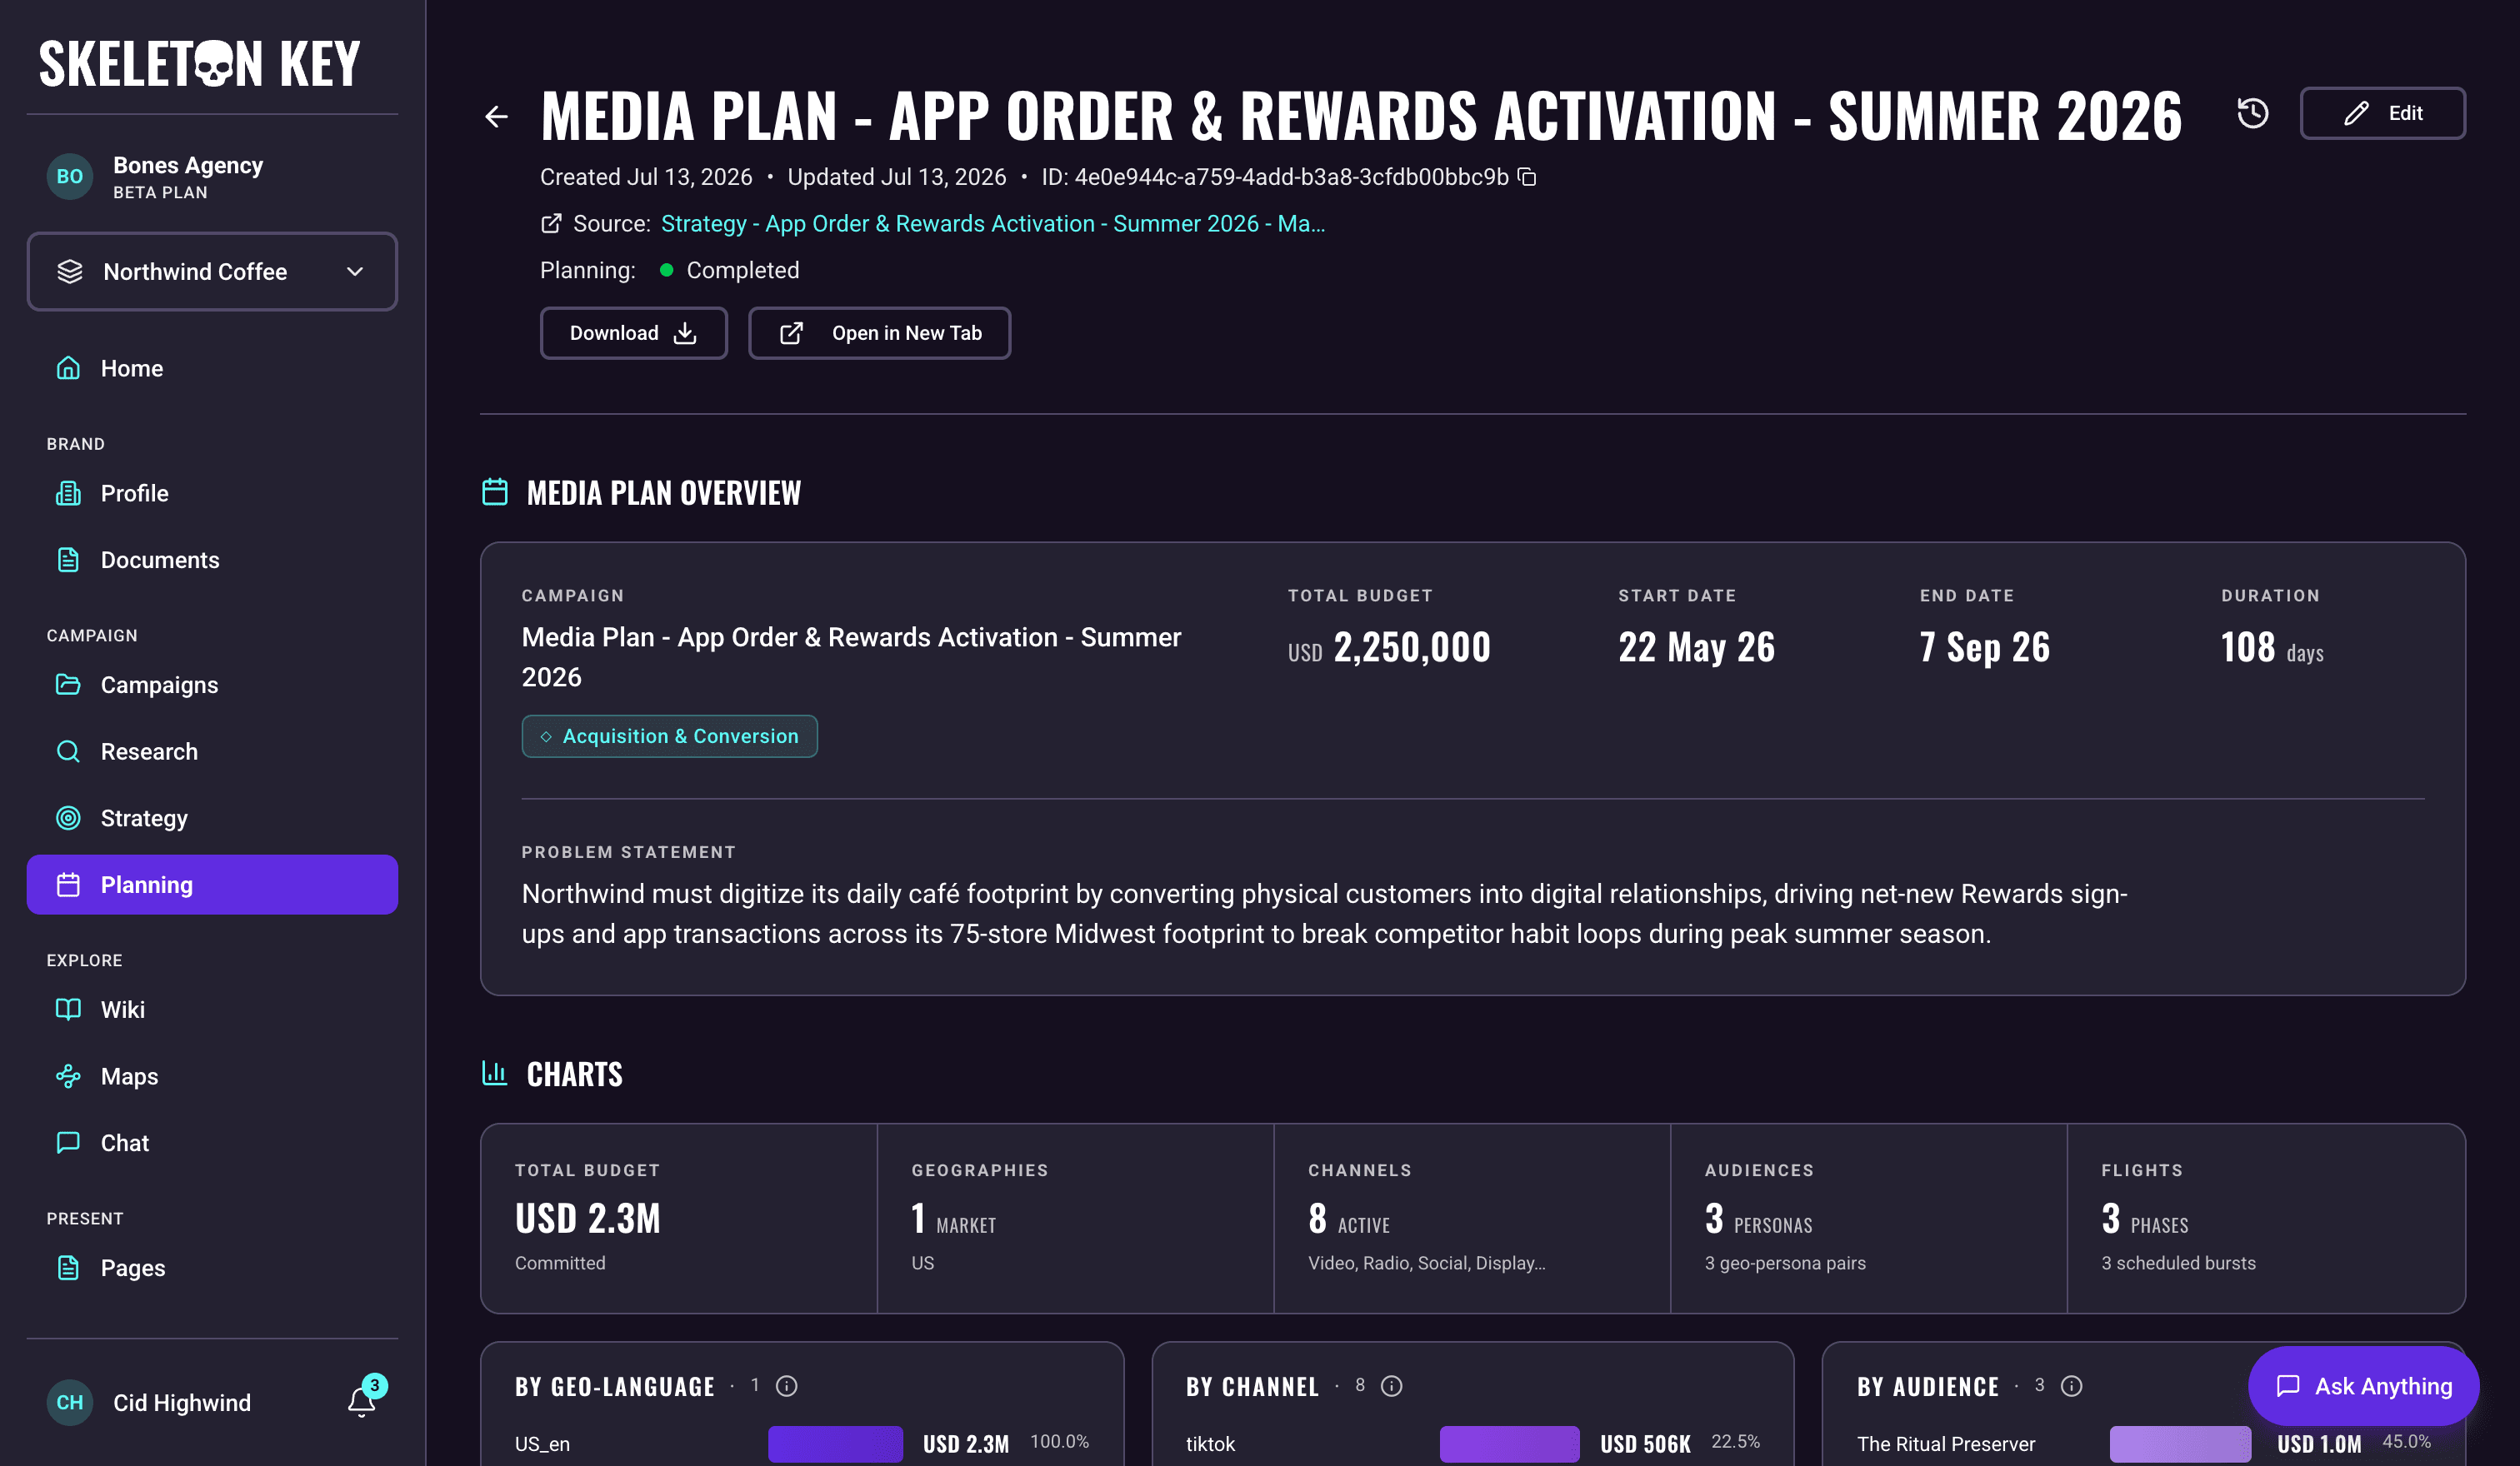The width and height of the screenshot is (2520, 1466).
Task: Click the CH user avatar
Action: pyautogui.click(x=70, y=1402)
